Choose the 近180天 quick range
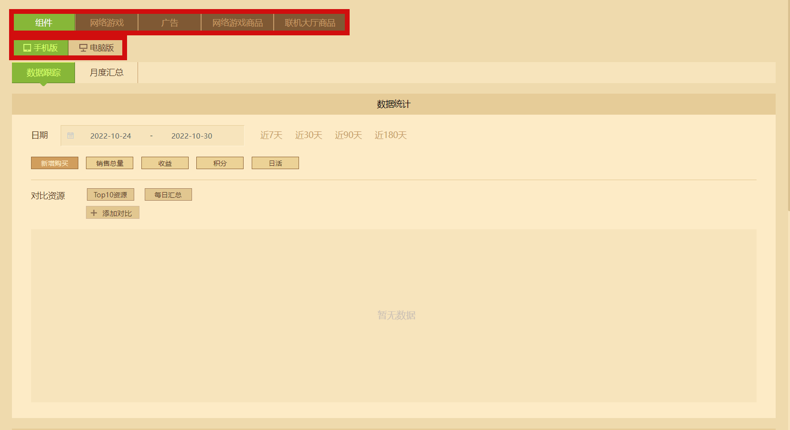 pos(391,135)
